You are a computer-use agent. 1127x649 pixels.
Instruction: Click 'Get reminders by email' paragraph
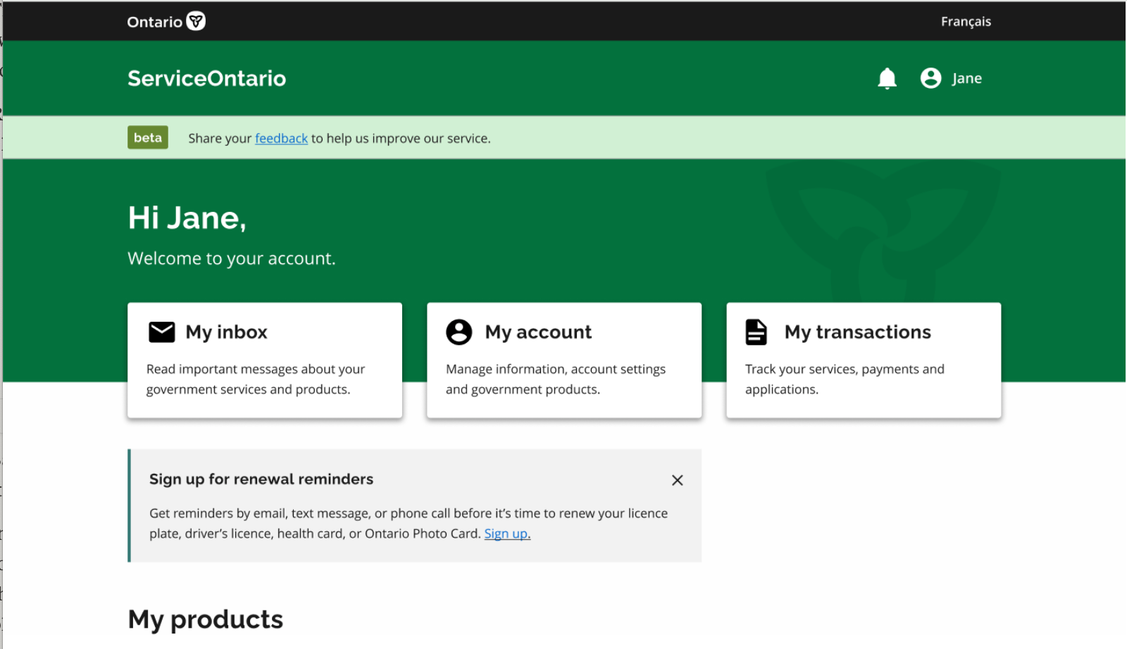[x=409, y=523]
